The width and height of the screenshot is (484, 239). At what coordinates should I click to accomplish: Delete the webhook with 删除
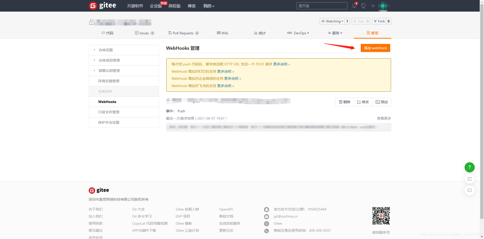tap(345, 102)
